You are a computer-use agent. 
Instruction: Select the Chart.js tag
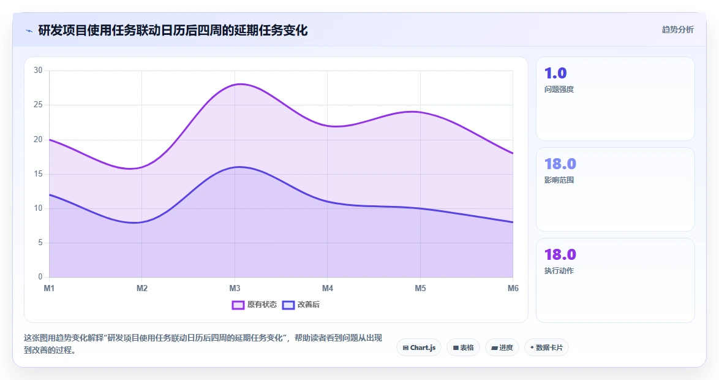tap(419, 348)
